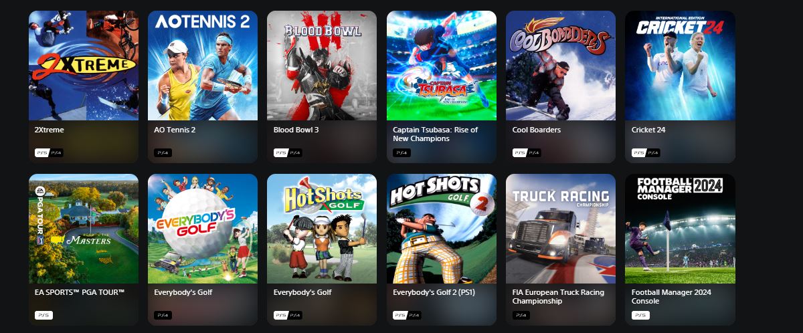Click the PS5 badge under EA SPORTS PGA TOUR
The width and height of the screenshot is (803, 333).
click(43, 315)
